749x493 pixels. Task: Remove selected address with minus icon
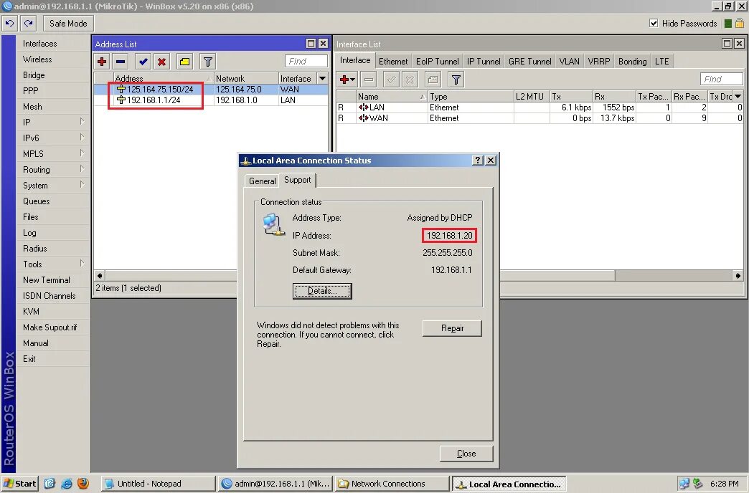pyautogui.click(x=121, y=62)
